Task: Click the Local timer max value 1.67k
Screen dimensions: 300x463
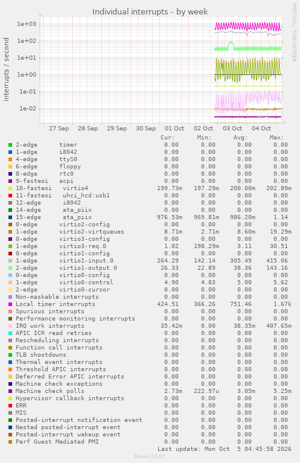Action: tap(282, 304)
